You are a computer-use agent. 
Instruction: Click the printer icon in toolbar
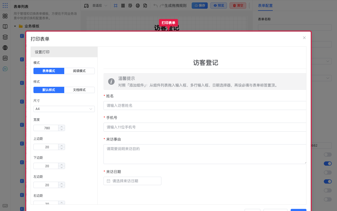pyautogui.click(x=138, y=6)
